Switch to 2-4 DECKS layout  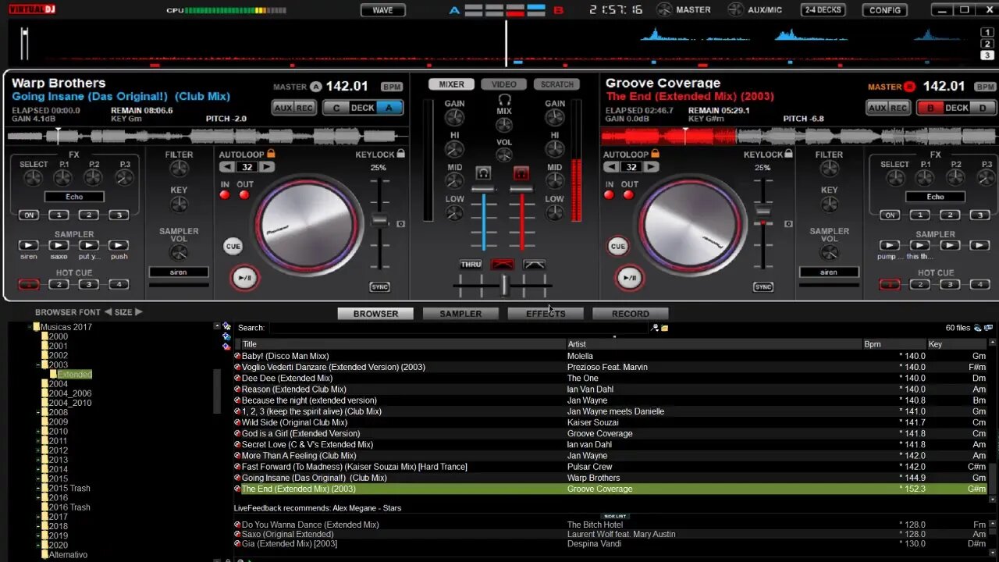[x=823, y=10]
